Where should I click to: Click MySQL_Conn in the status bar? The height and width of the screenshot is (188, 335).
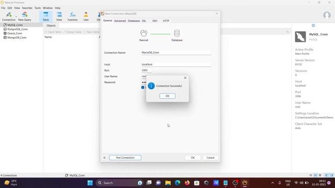pos(75,175)
